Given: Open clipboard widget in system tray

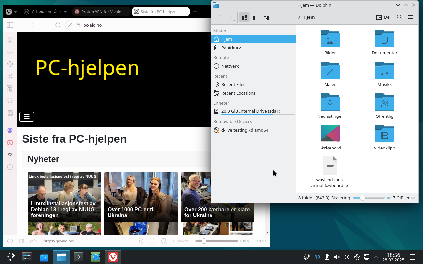Looking at the screenshot, I should (x=327, y=257).
